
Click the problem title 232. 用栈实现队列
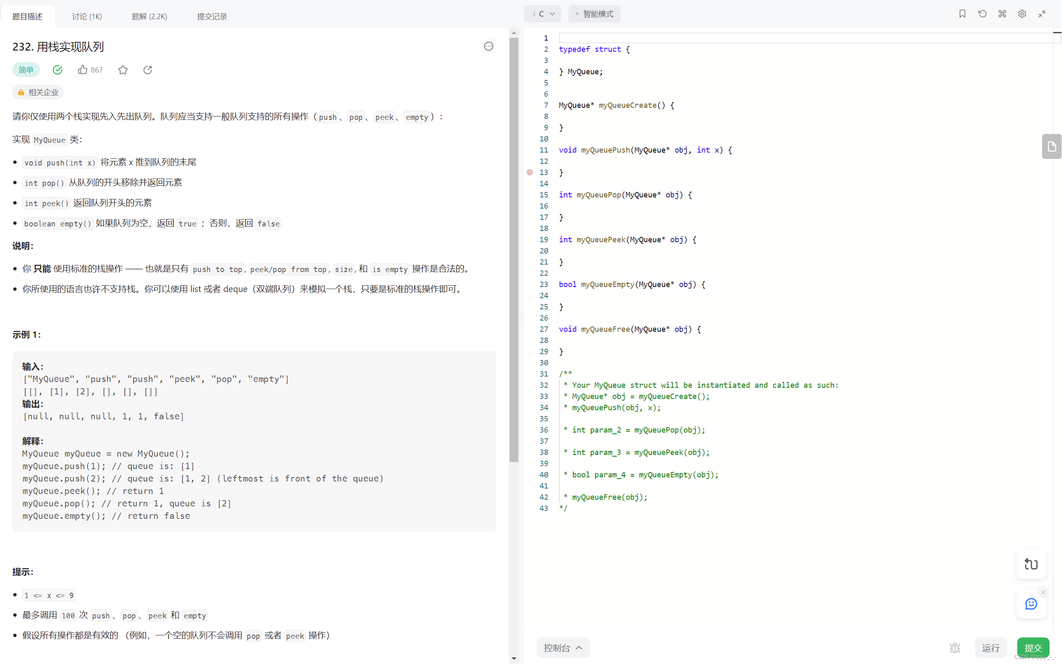58,46
